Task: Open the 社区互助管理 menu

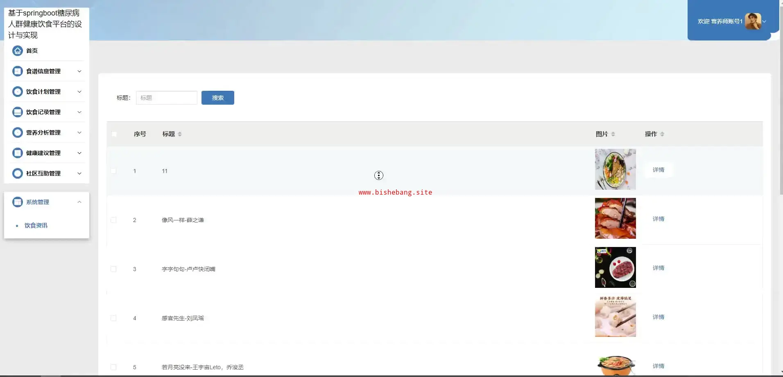Action: (x=47, y=173)
